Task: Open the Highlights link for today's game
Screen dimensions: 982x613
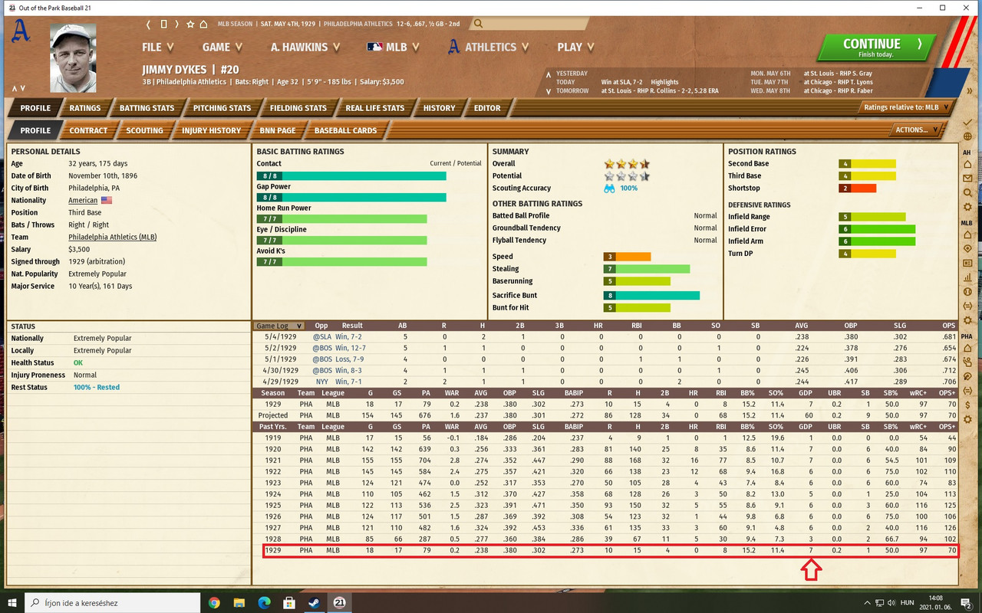Action: 664,82
